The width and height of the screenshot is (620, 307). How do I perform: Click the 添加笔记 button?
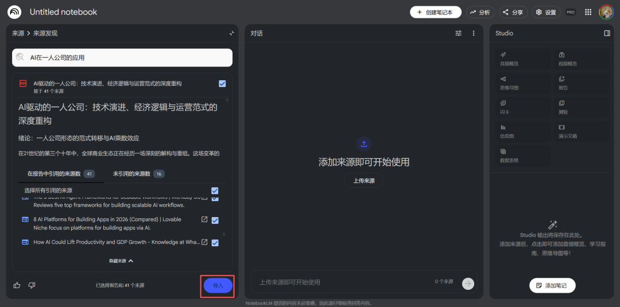[x=552, y=285]
